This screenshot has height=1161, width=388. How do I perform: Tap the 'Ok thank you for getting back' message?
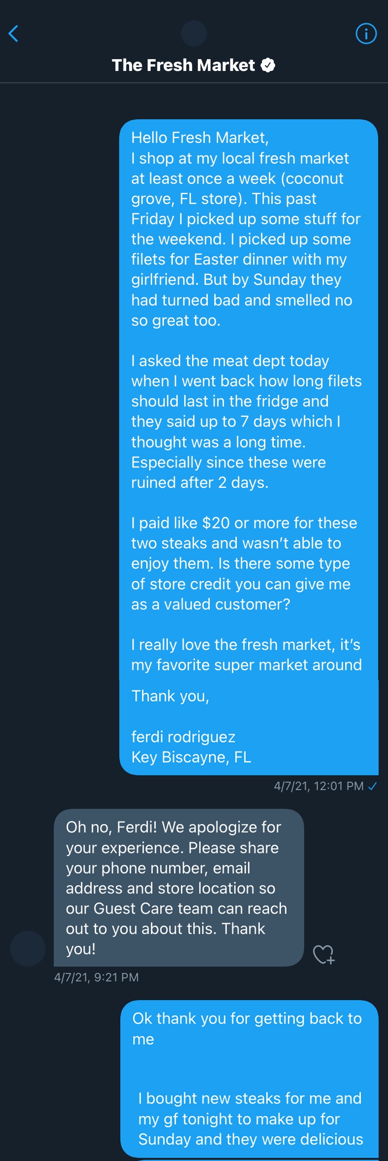(x=247, y=1028)
